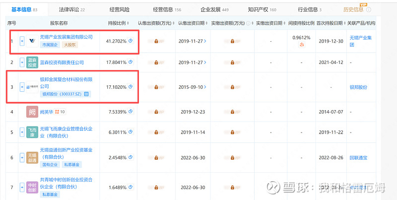Click 2021-04-12 first holding date
397x200 pixels.
pyautogui.click(x=331, y=62)
